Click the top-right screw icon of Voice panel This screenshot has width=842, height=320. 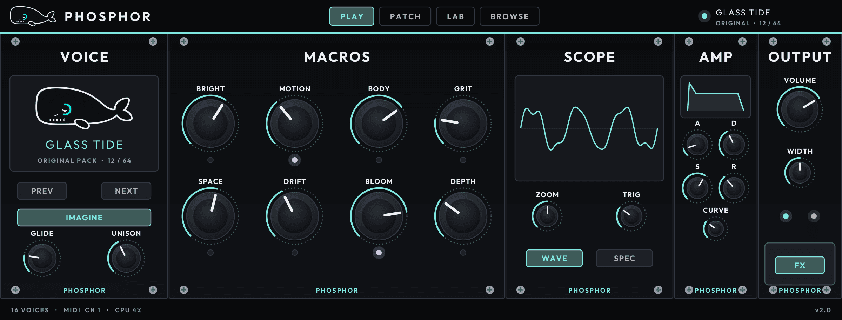[x=153, y=41]
